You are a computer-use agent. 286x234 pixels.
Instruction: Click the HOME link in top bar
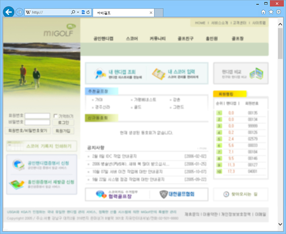(x=200, y=23)
